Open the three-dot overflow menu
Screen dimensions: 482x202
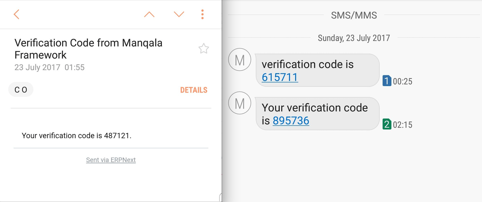pyautogui.click(x=202, y=14)
